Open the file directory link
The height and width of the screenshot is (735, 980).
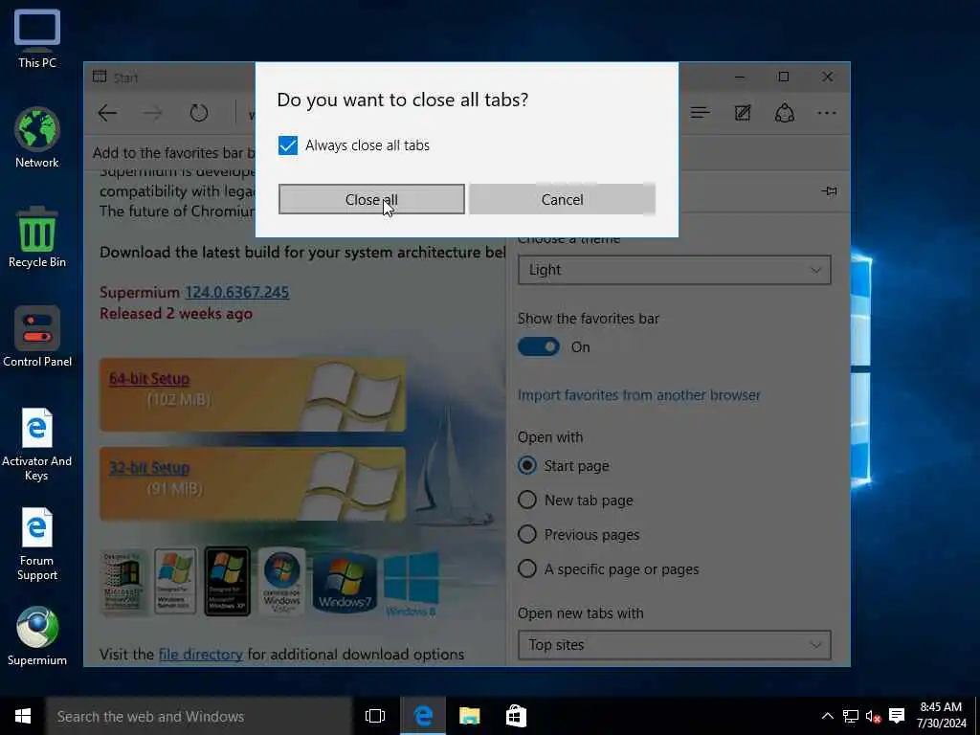click(201, 655)
